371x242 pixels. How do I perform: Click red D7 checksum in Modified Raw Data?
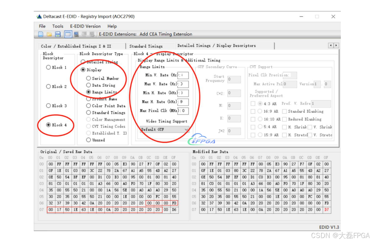(x=327, y=210)
